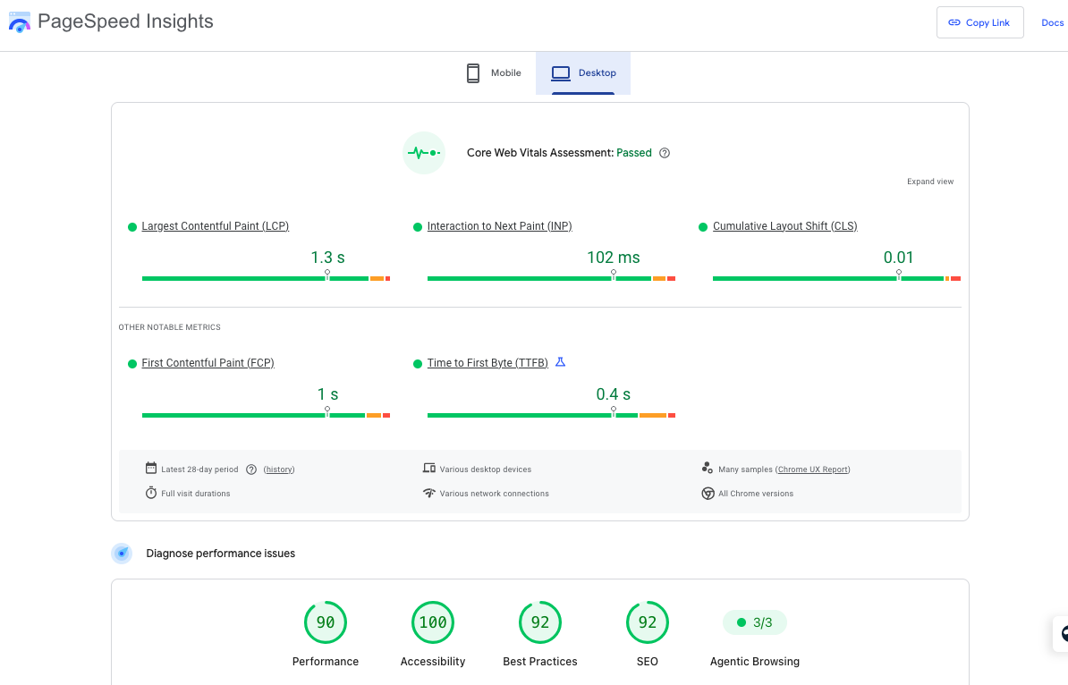1068x685 pixels.
Task: Click the Diagnose performance issues radar icon
Action: point(122,553)
